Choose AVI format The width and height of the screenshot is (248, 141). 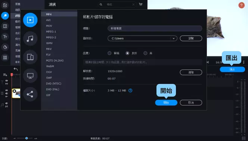(59, 20)
